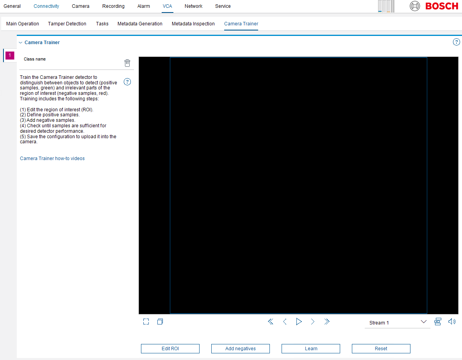Step back one frame
This screenshot has height=360, width=462.
pos(285,322)
